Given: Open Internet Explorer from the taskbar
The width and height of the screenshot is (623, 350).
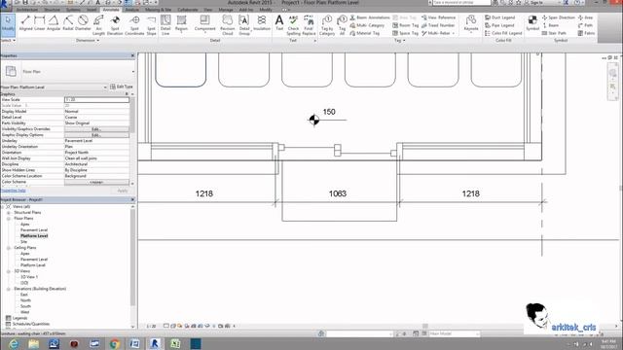Looking at the screenshot, I should click(x=14, y=343).
